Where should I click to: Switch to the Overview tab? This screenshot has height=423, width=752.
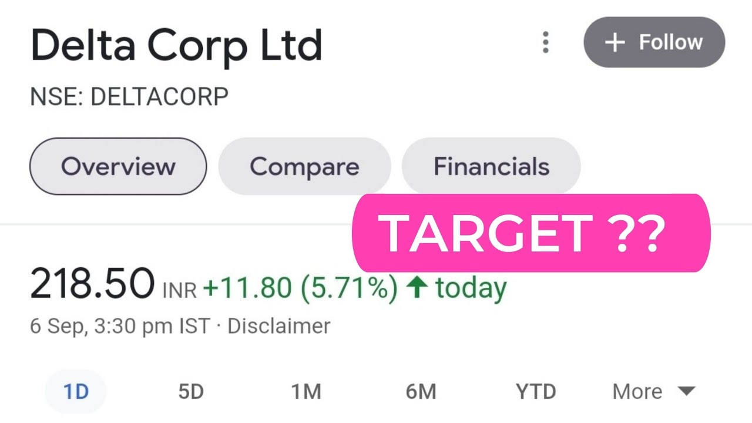click(x=118, y=166)
